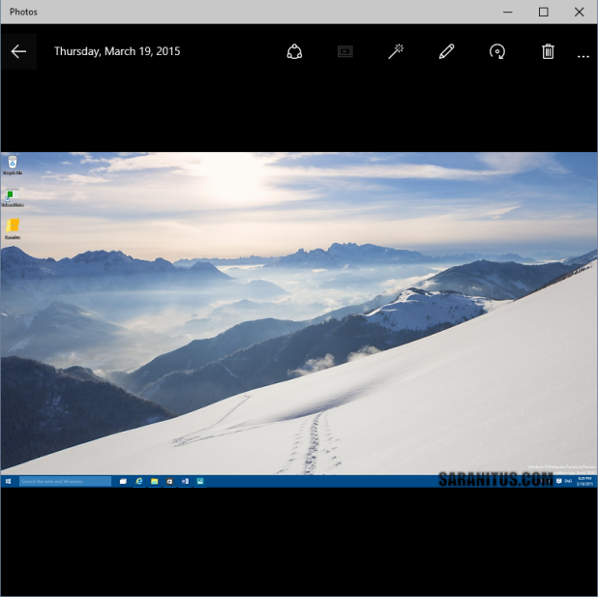Minimize the Photos window

coord(508,12)
